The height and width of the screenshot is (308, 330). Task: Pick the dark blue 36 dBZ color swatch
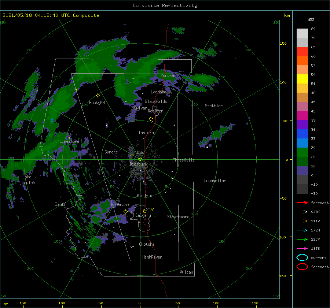tap(302, 134)
